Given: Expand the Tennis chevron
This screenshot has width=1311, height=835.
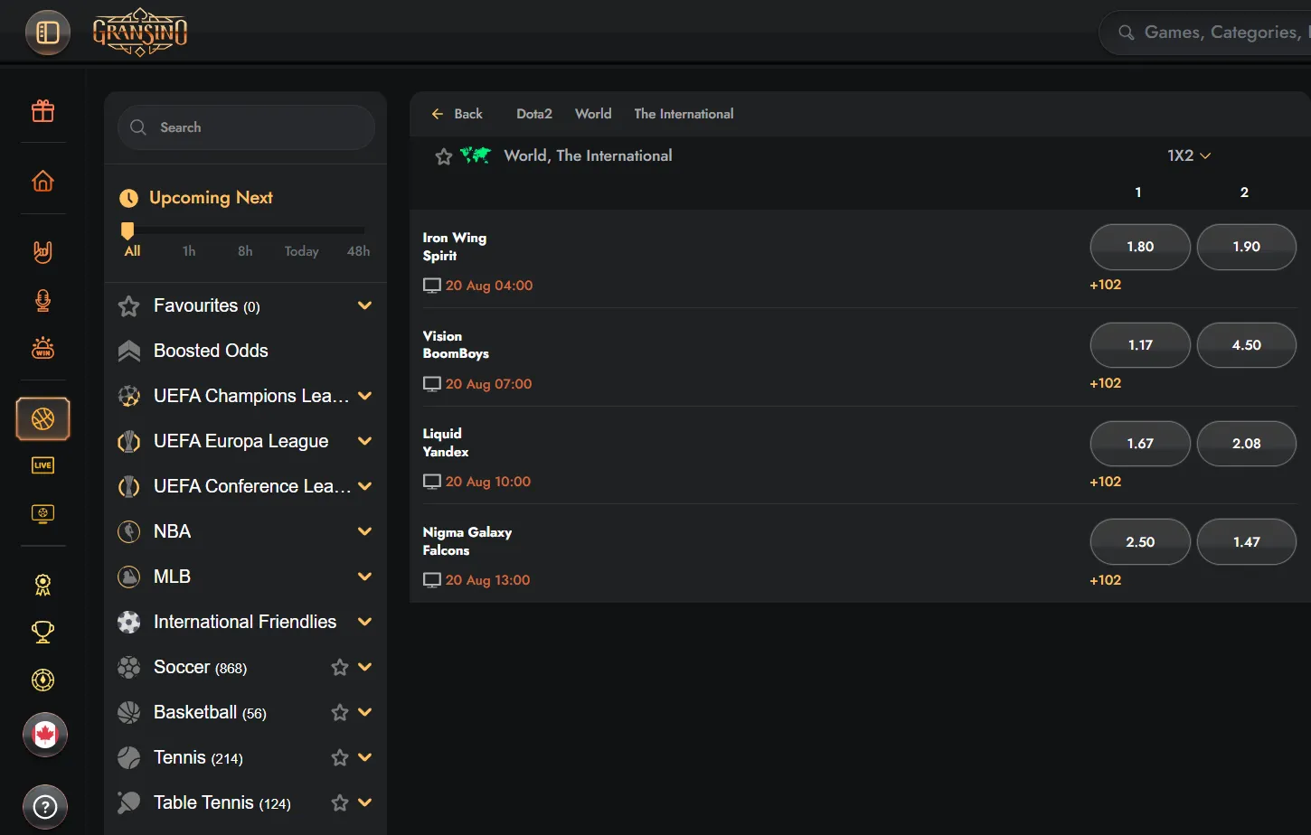Looking at the screenshot, I should 365,757.
